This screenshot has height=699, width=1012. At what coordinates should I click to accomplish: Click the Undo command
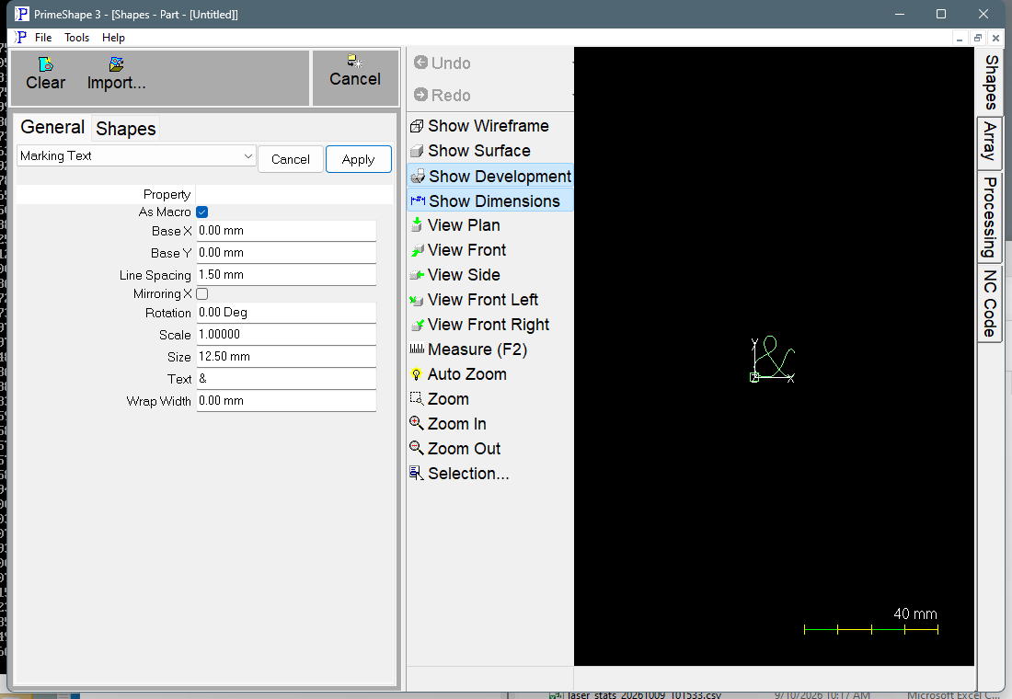point(443,63)
